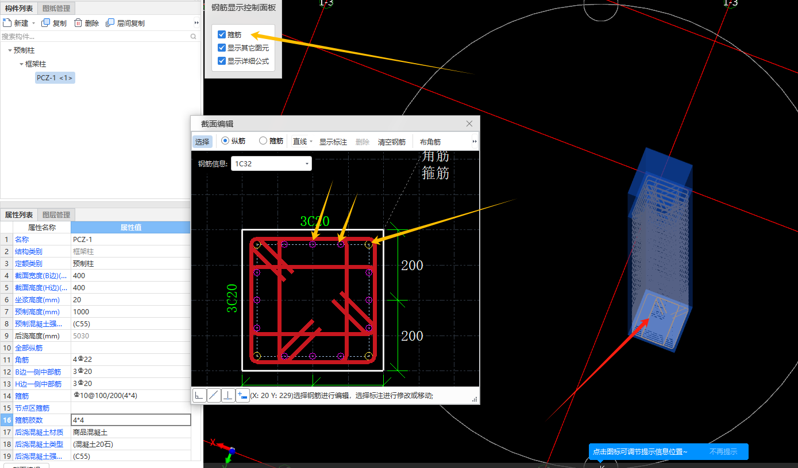Click the search magnifier icon
798x468 pixels.
(x=194, y=36)
